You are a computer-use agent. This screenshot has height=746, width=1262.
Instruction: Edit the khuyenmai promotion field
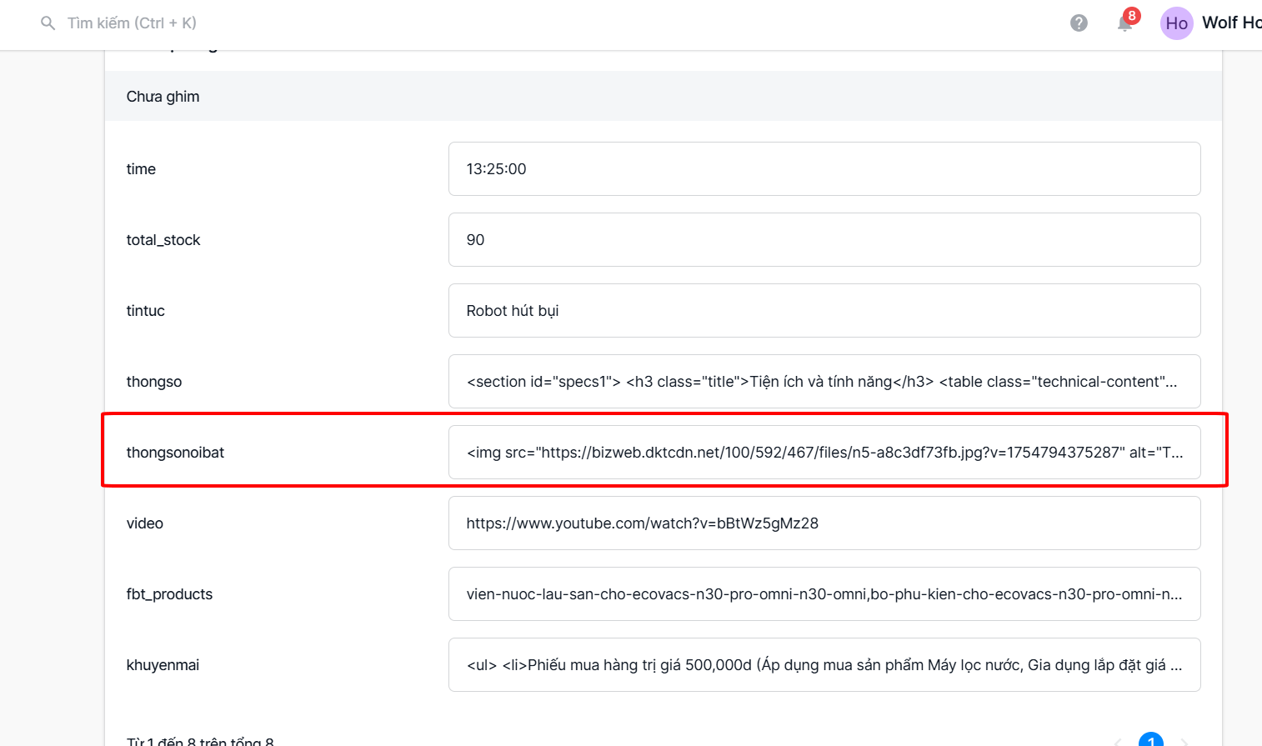point(824,665)
